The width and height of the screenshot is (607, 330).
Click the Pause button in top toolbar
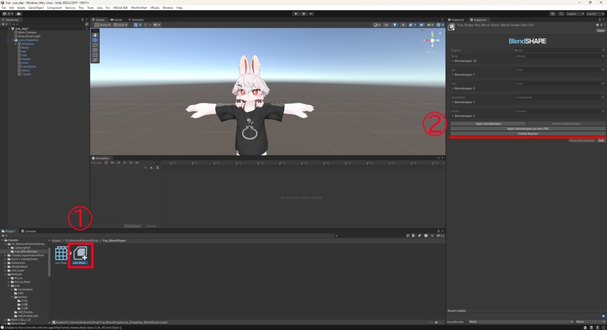[x=303, y=14]
